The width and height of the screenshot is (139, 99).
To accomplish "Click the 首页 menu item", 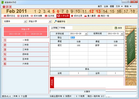I will (100, 6).
